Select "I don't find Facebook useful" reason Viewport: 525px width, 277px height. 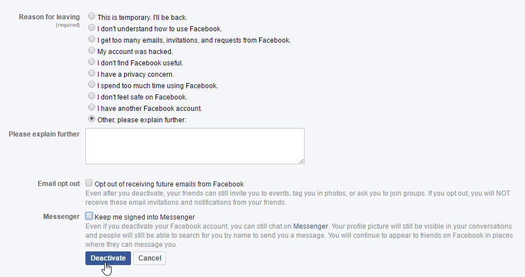tap(92, 63)
